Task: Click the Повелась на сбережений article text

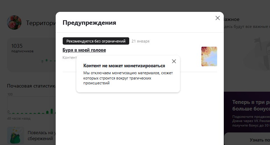Action: pyautogui.click(x=42, y=136)
